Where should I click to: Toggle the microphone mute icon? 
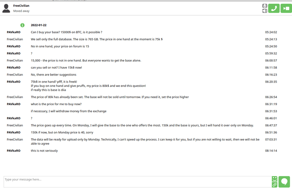[x=264, y=6]
